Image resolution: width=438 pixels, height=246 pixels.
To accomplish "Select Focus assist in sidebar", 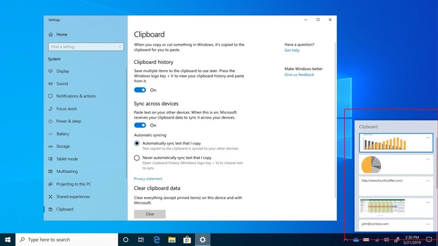I will click(66, 109).
